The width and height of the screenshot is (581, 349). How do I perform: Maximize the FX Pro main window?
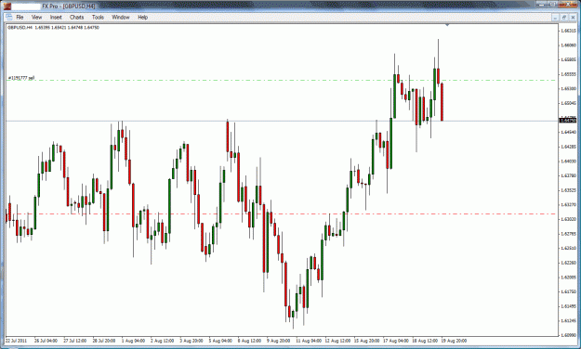point(553,5)
